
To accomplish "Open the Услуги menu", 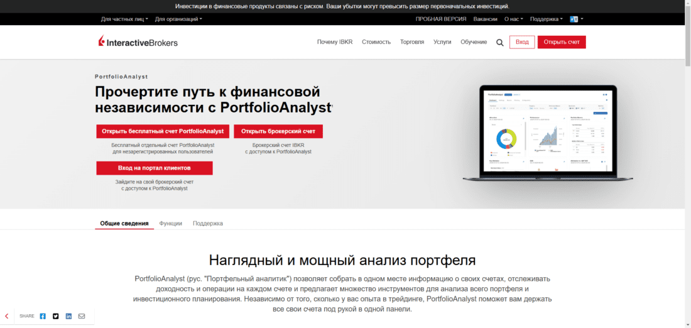I will [442, 42].
